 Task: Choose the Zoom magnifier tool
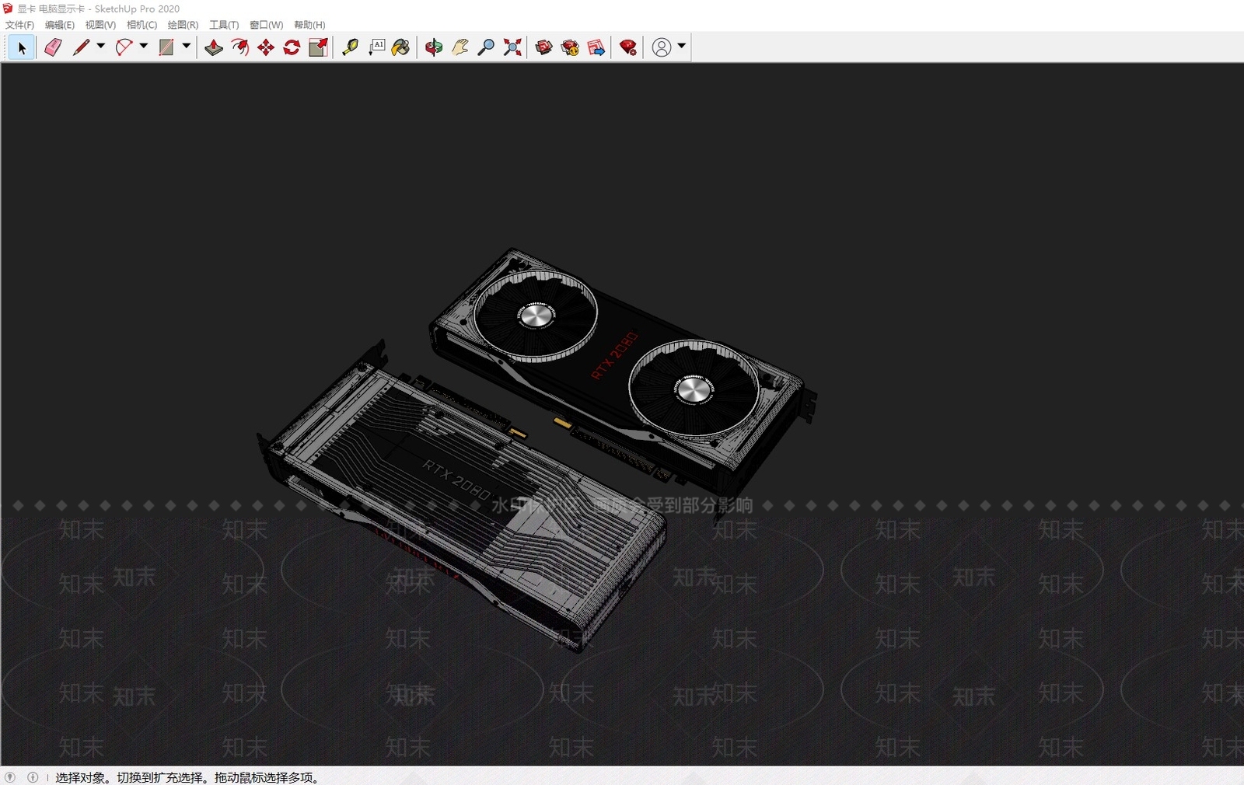[x=486, y=47]
